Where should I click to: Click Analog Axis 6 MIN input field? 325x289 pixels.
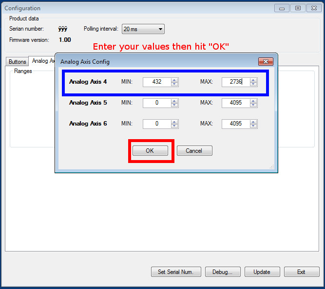point(157,124)
